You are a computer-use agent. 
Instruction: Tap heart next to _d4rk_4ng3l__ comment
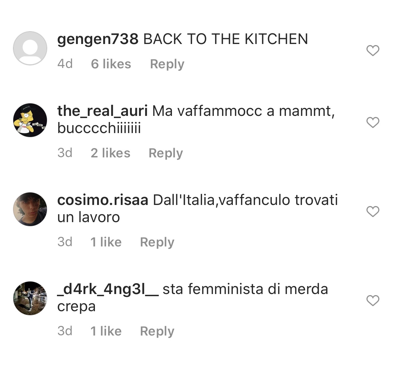click(373, 300)
